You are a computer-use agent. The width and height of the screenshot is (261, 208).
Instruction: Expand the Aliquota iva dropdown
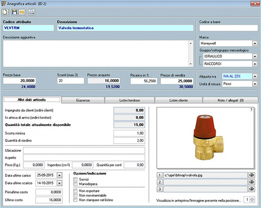point(255,76)
